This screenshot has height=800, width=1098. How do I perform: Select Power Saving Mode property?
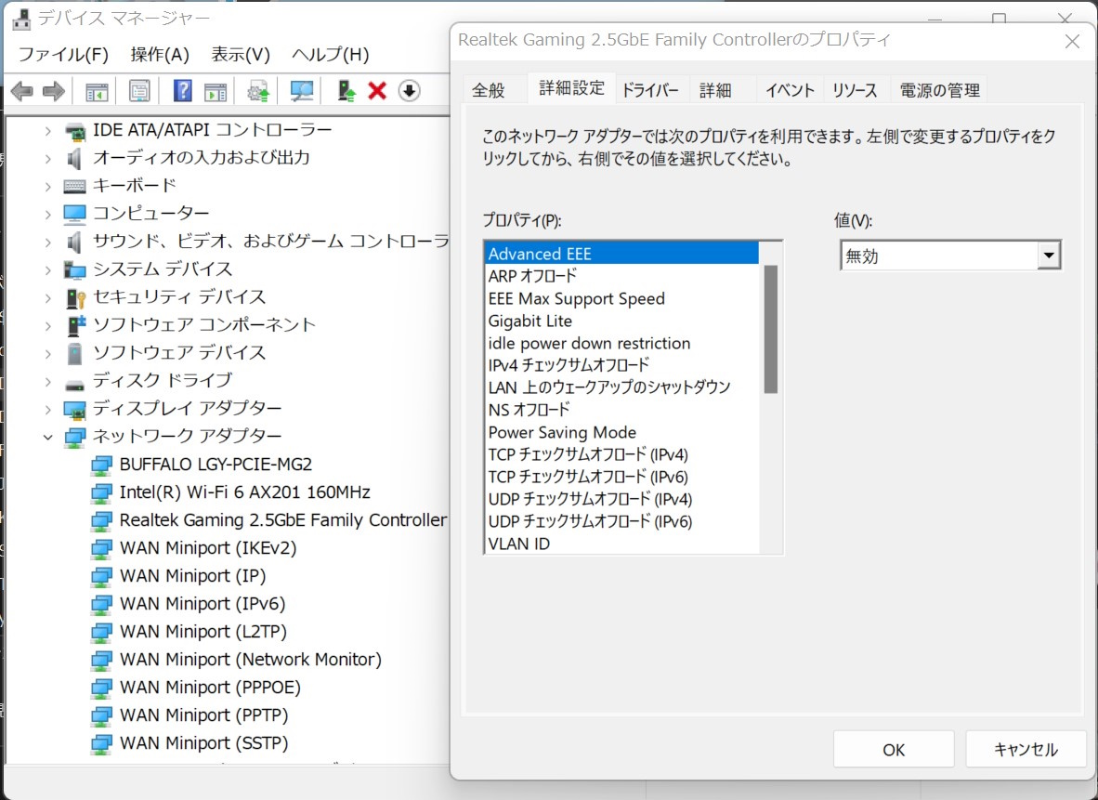pyautogui.click(x=621, y=432)
